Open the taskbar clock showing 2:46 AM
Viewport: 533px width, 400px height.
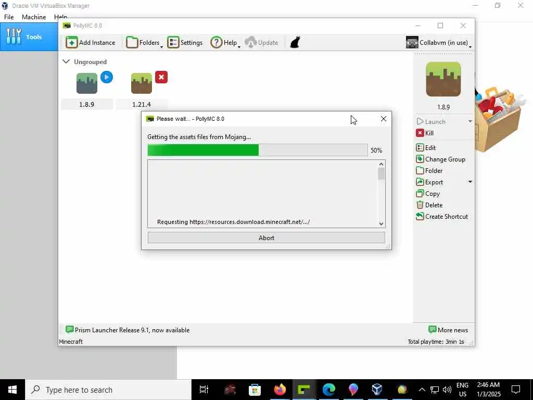pos(488,390)
